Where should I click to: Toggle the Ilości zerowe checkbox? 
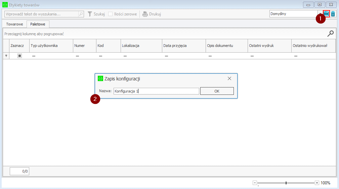point(111,14)
